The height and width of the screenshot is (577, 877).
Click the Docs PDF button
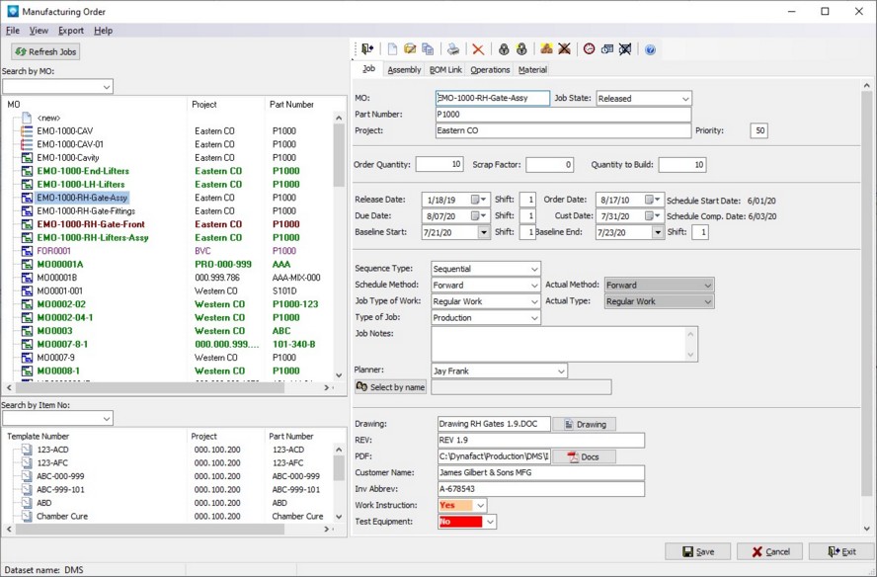pyautogui.click(x=583, y=456)
